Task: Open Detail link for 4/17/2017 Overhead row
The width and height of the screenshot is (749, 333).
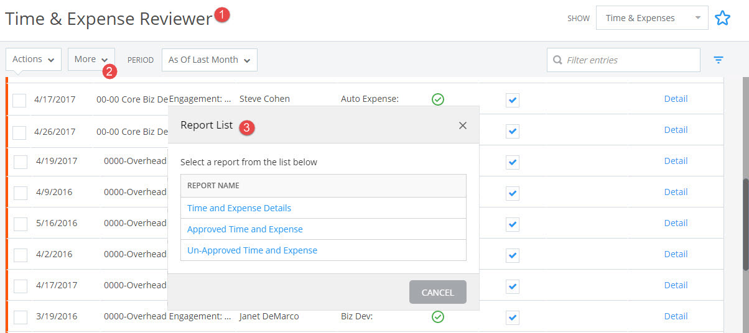Action: click(676, 285)
